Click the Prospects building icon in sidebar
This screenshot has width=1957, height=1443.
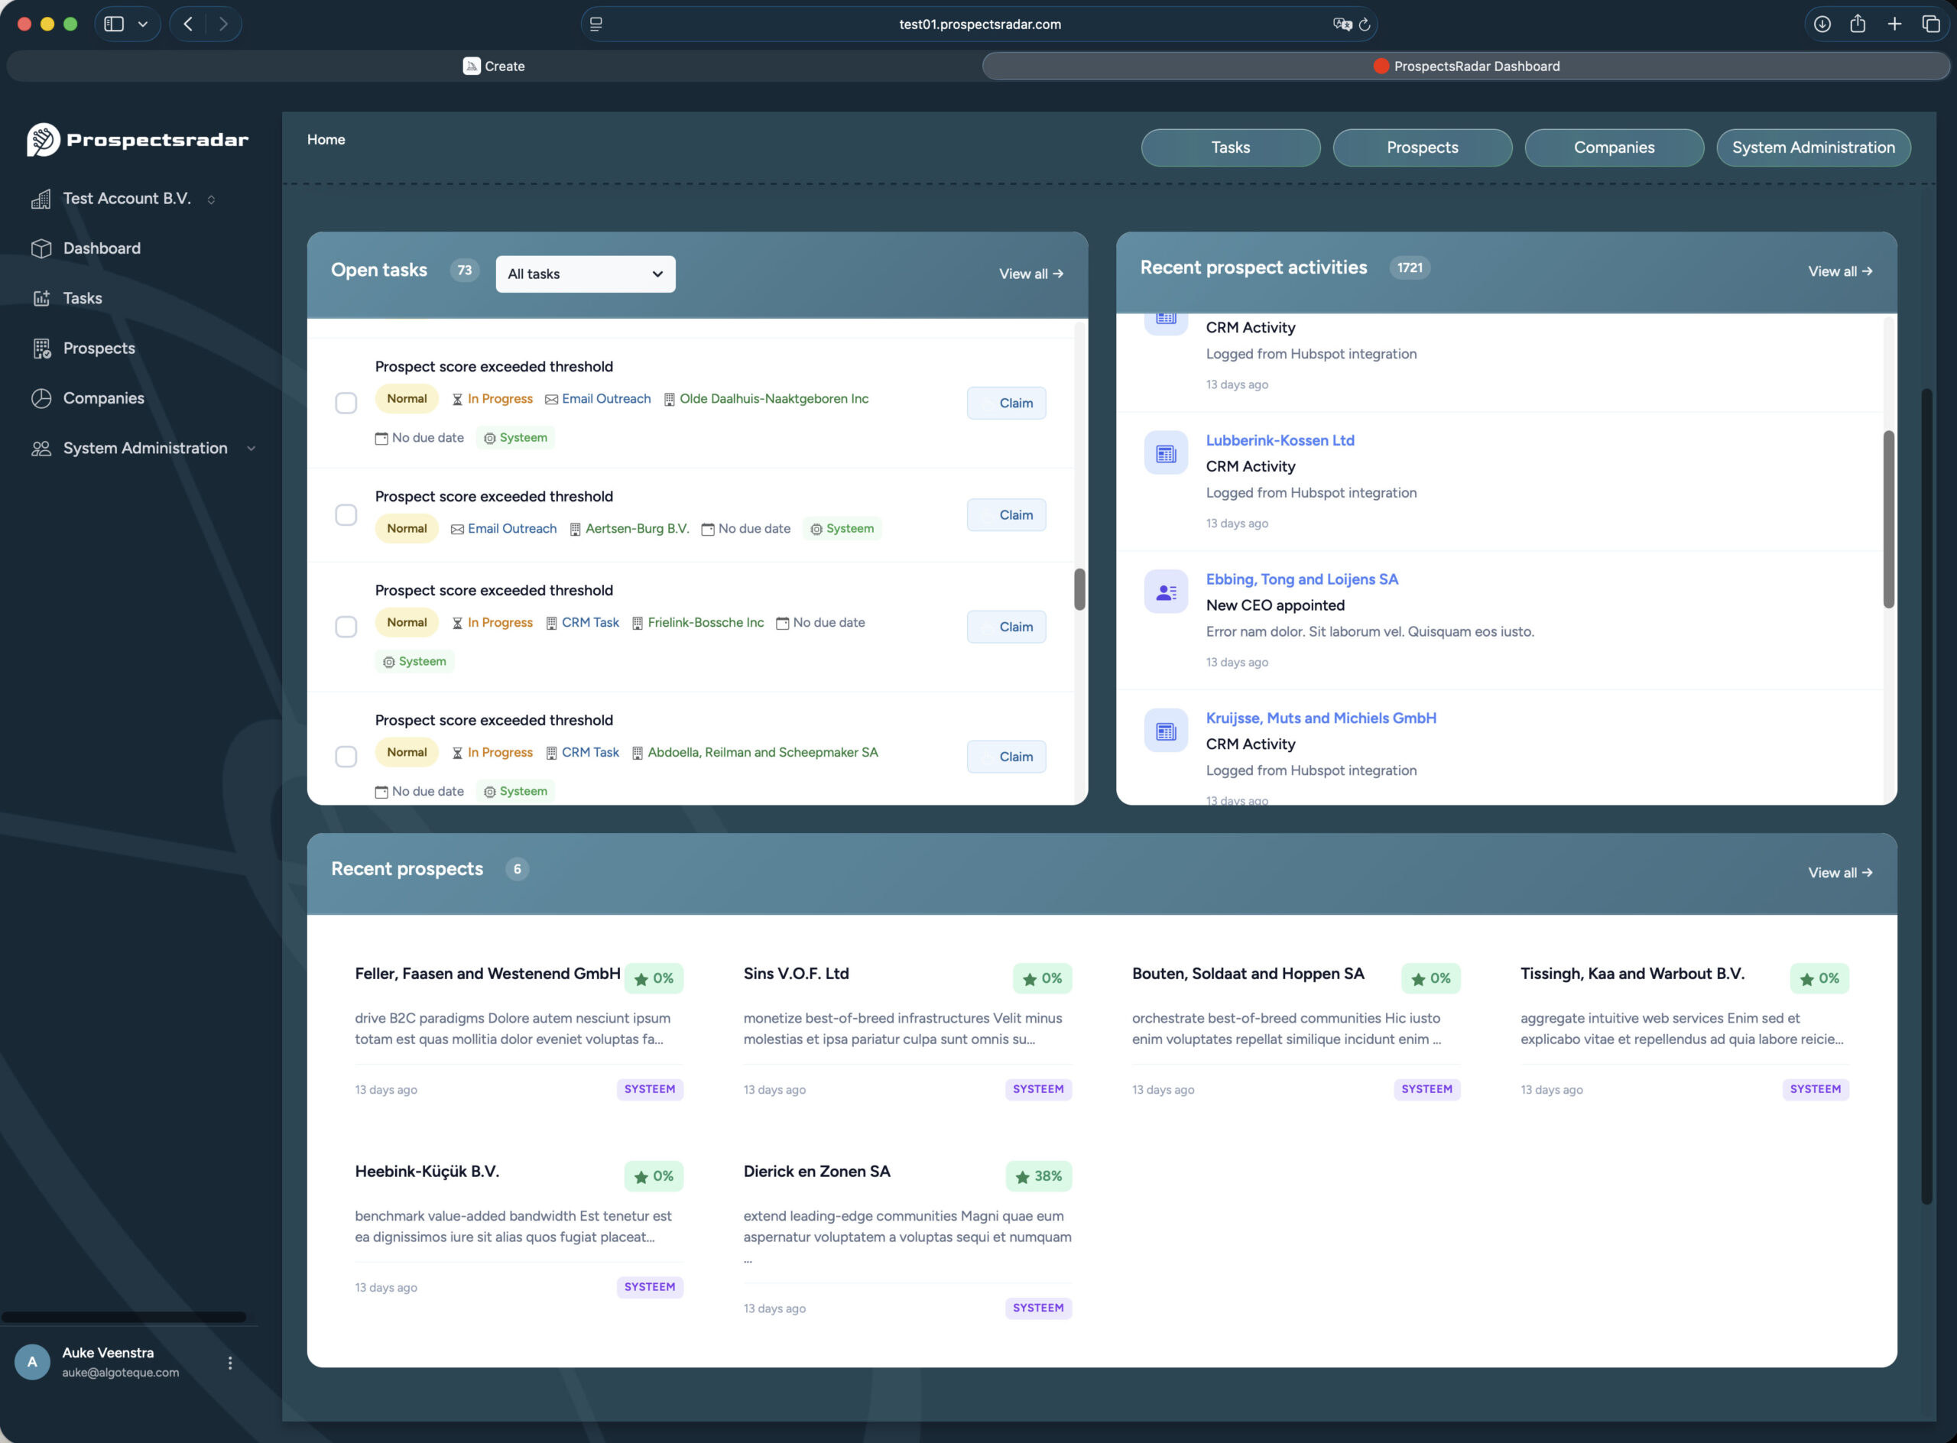pos(43,348)
